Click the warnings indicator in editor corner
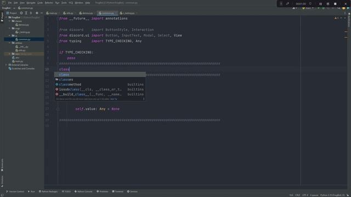 (x=336, y=18)
